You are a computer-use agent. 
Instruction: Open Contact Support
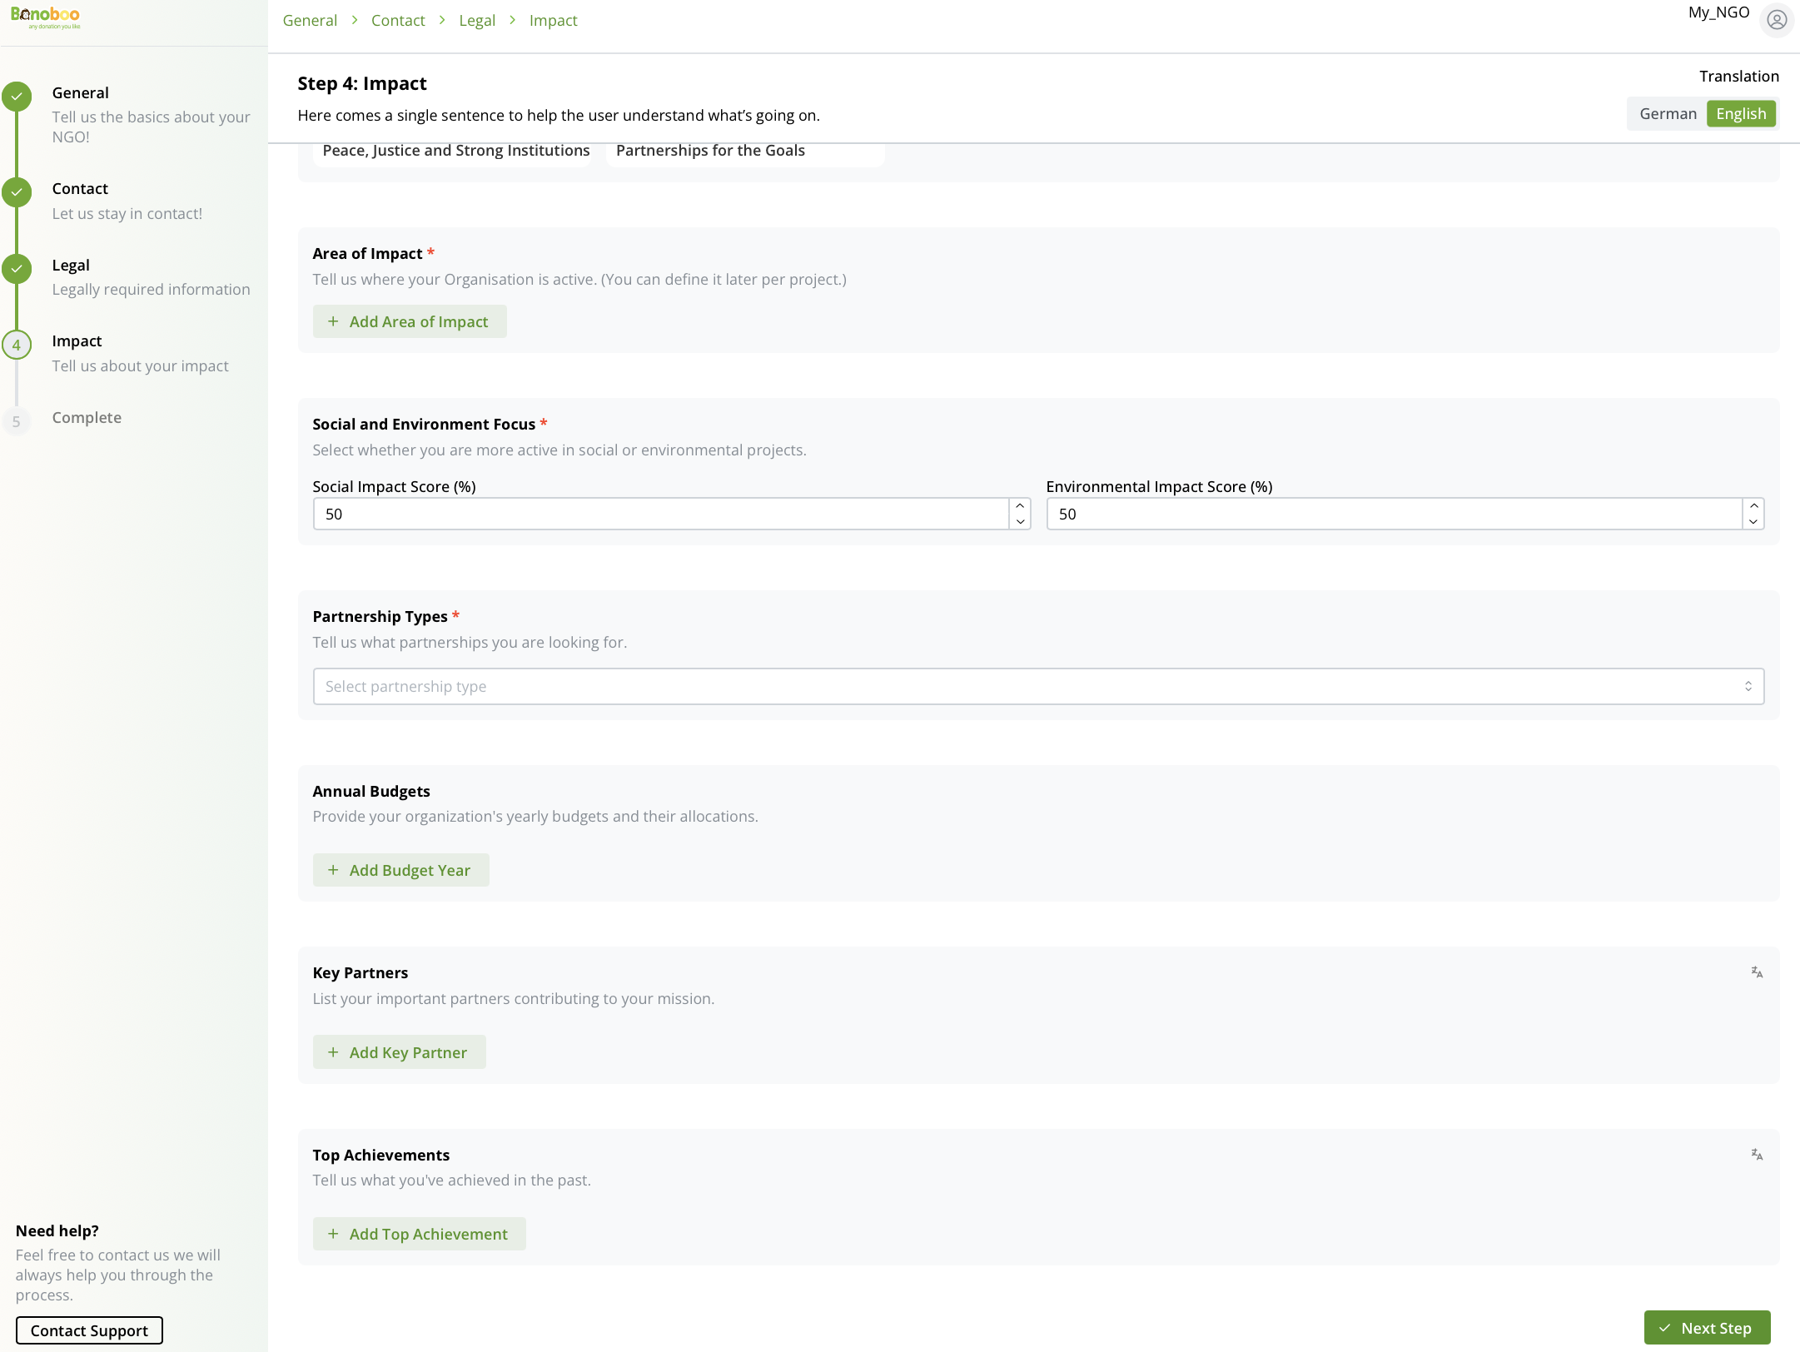click(x=88, y=1330)
